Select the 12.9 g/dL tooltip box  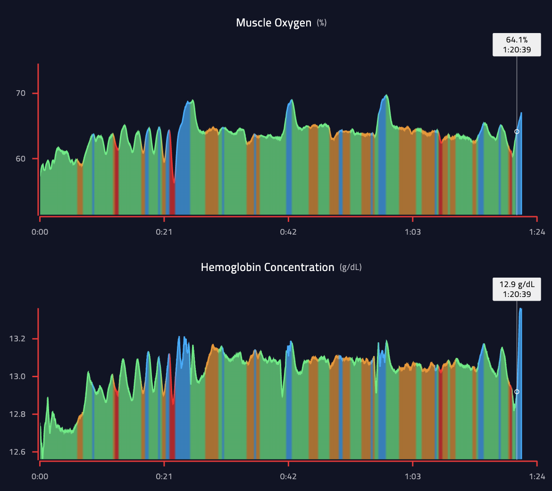point(517,289)
